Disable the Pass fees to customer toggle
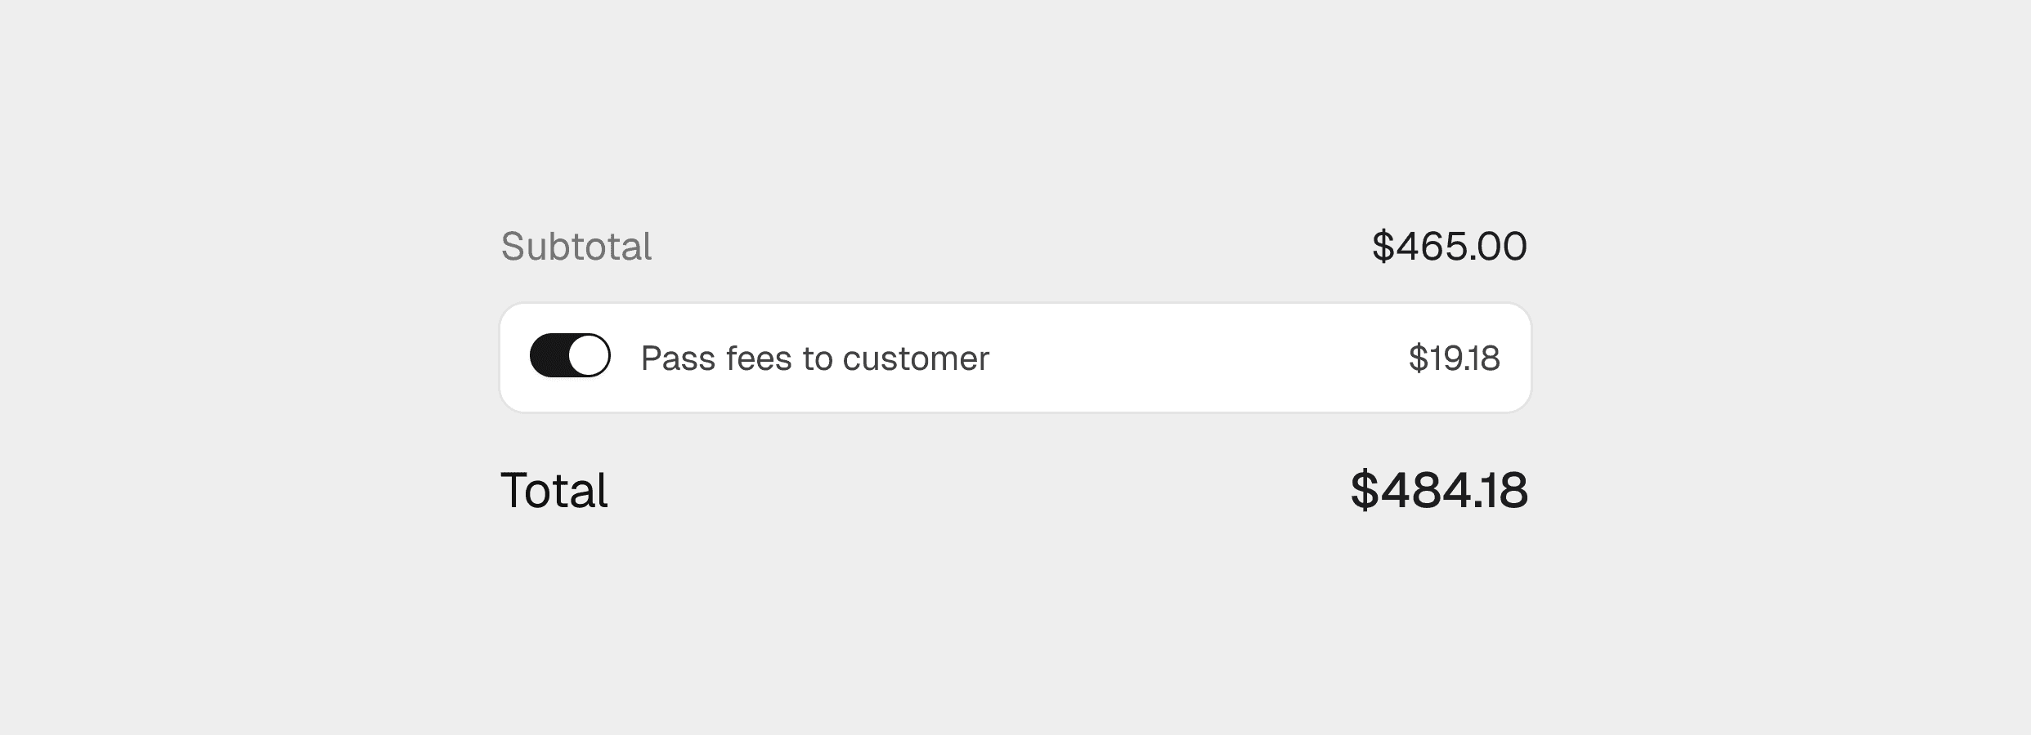Screen dimensions: 2031x735 pyautogui.click(x=568, y=355)
